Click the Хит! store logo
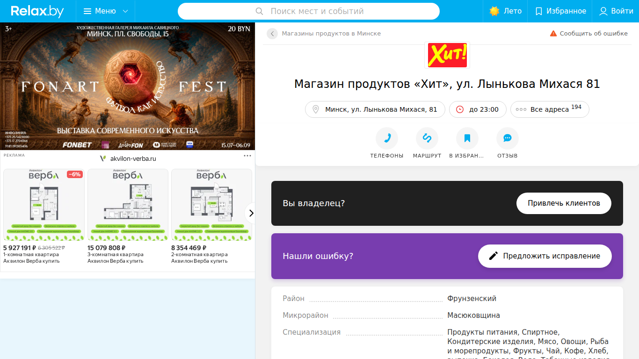Image resolution: width=639 pixels, height=359 pixels. click(447, 55)
